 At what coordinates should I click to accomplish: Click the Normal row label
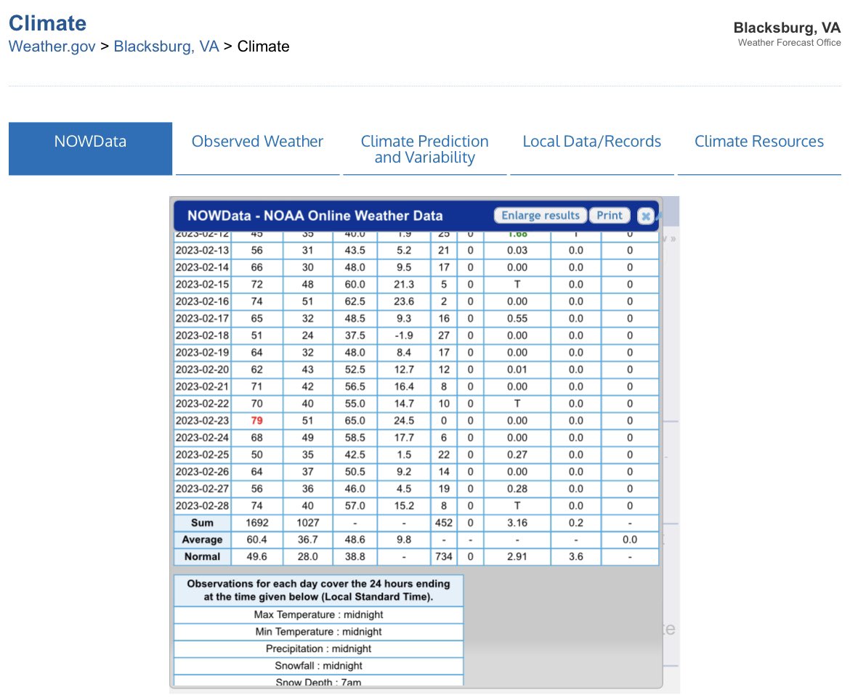202,557
